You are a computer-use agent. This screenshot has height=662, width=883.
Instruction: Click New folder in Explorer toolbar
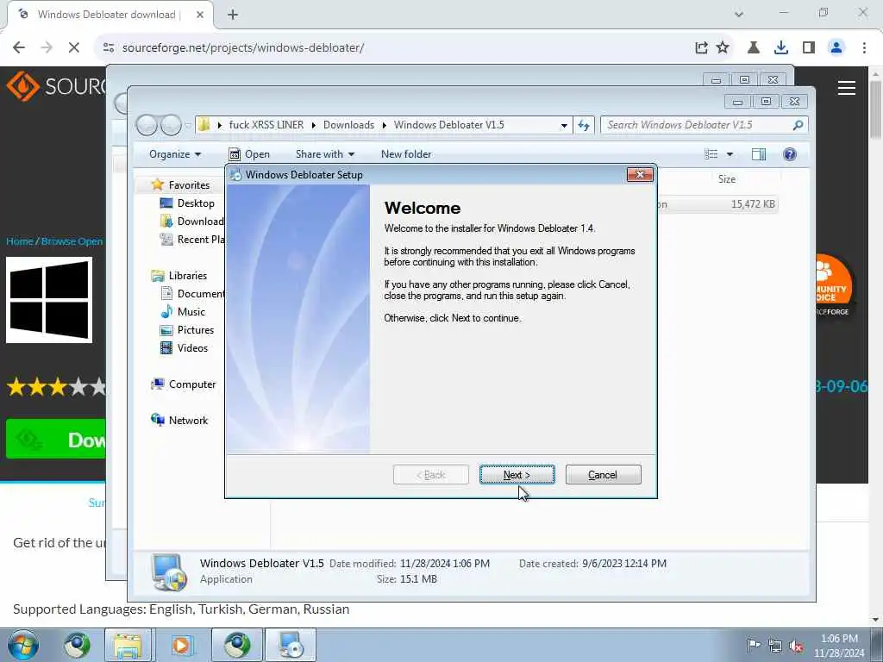pyautogui.click(x=406, y=154)
